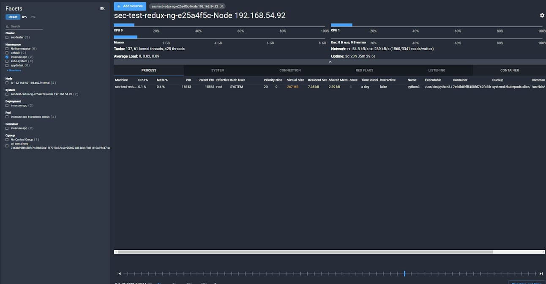546x284 pixels.
Task: Open the LISTENING tab
Action: (437, 70)
